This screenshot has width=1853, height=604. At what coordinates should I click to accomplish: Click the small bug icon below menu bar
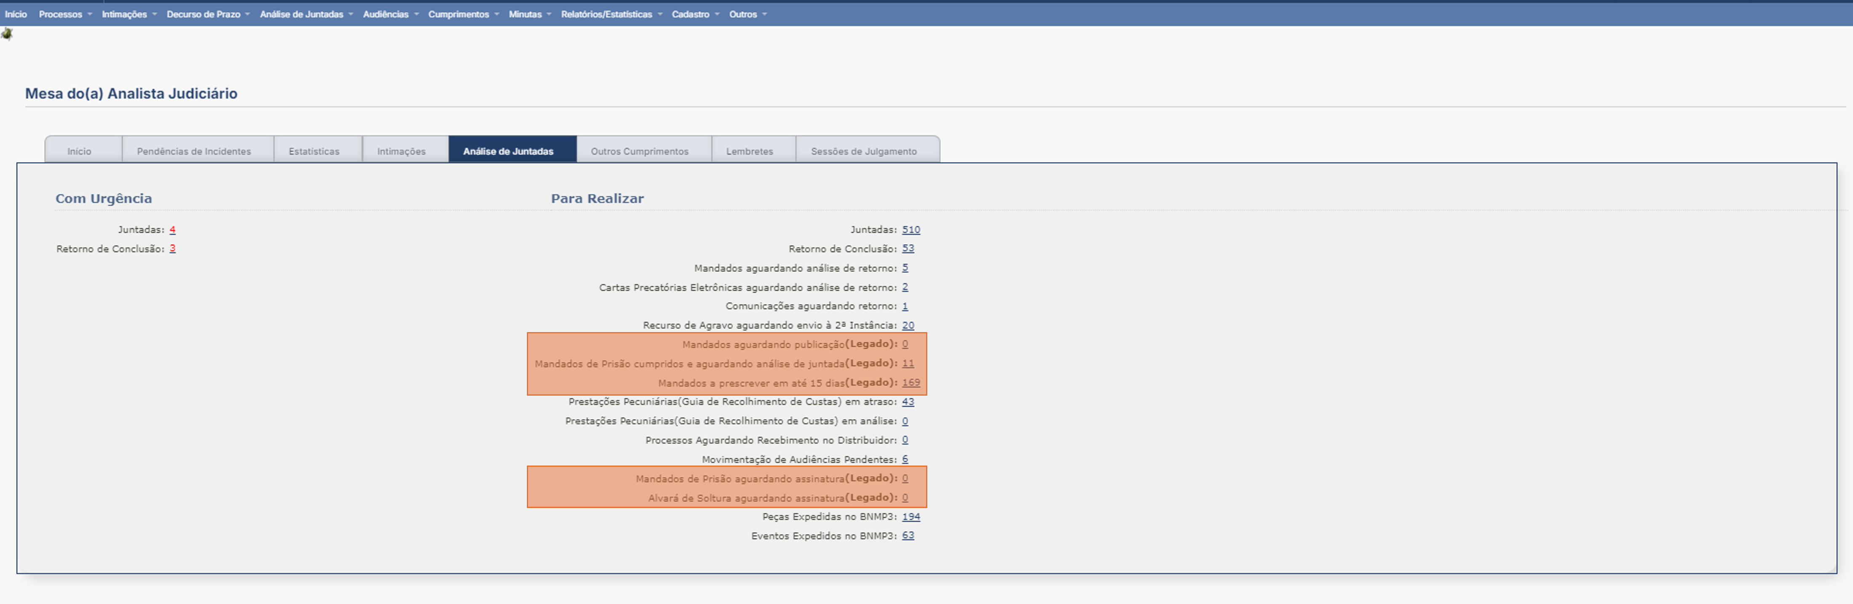pos(7,34)
